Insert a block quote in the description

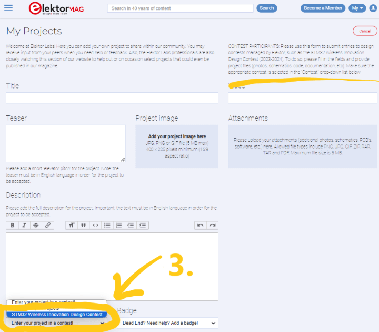coord(83,225)
